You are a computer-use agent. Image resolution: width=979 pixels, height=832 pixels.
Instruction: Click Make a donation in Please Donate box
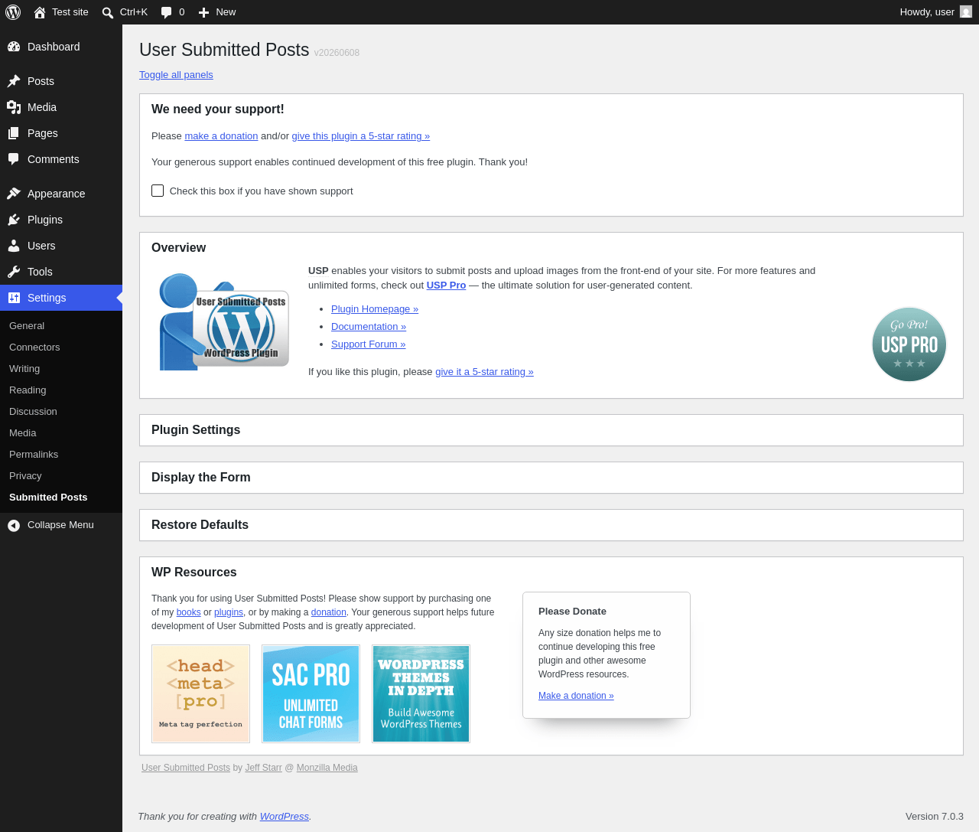[576, 696]
